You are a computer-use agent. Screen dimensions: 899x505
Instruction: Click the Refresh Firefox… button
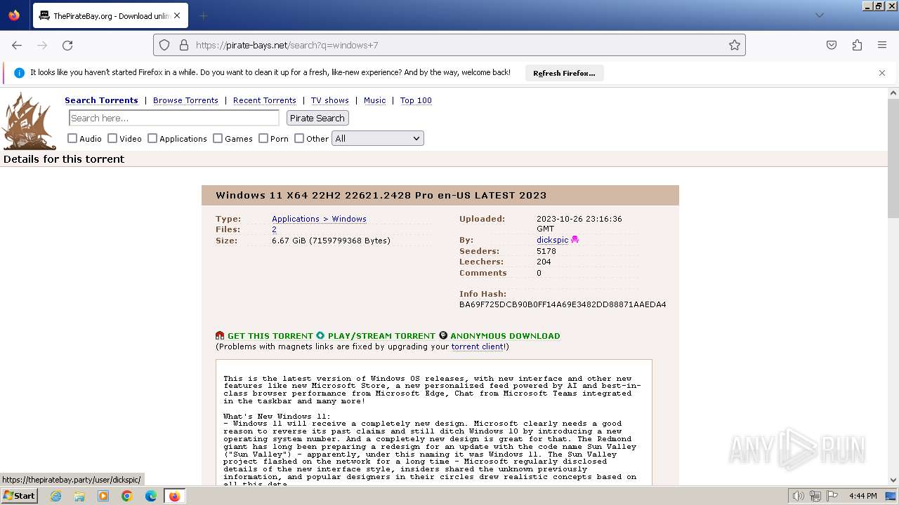click(564, 73)
